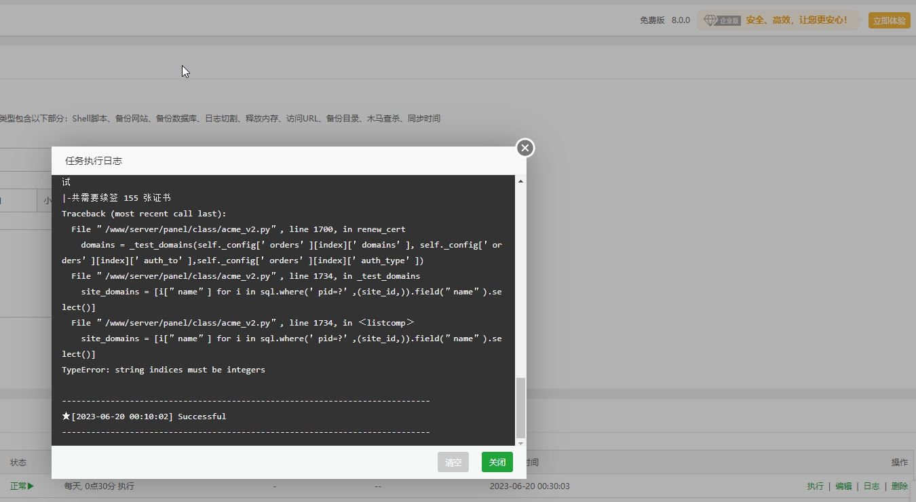The width and height of the screenshot is (916, 502).
Task: Toggle the 正常 status of the task
Action: pyautogui.click(x=22, y=486)
